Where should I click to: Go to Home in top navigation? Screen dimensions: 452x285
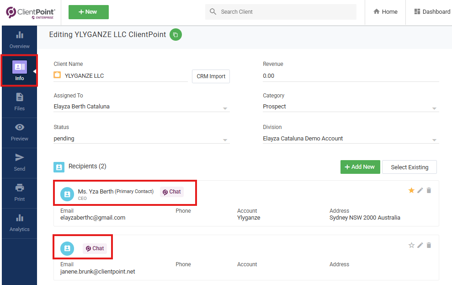pos(385,12)
